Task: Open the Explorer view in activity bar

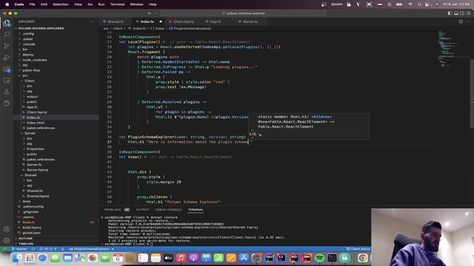Action: (x=7, y=23)
